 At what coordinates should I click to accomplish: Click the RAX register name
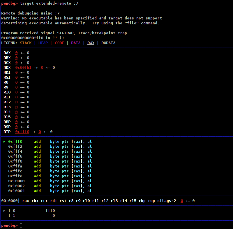tap(7, 53)
